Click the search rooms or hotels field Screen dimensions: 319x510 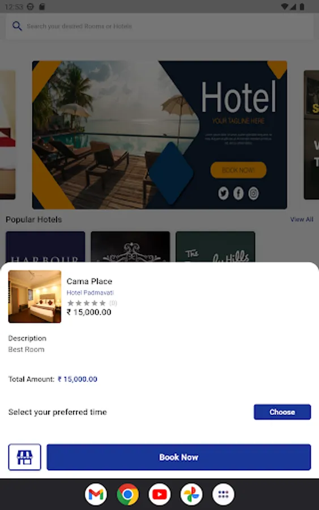[x=159, y=26]
